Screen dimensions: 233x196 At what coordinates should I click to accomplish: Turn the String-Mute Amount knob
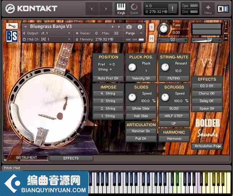[x=165, y=67]
